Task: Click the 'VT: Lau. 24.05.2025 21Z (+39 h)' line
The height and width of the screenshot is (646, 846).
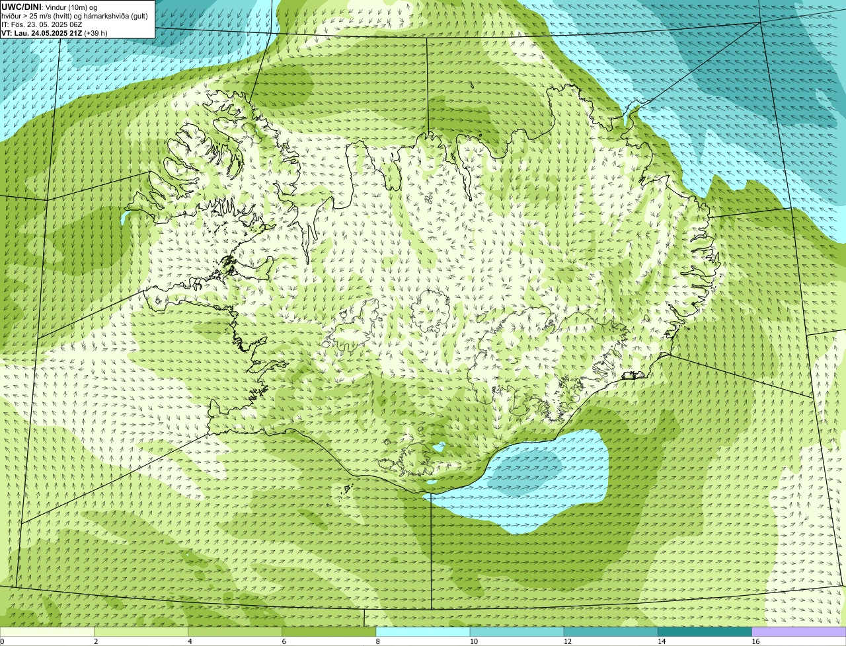Action: pos(54,33)
